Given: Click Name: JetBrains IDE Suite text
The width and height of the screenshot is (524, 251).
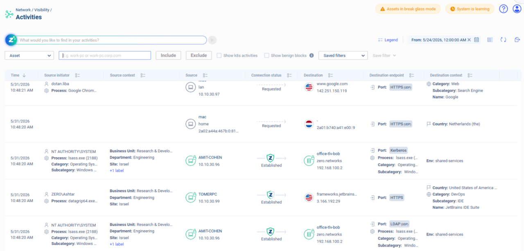Looking at the screenshot, I should (x=456, y=207).
